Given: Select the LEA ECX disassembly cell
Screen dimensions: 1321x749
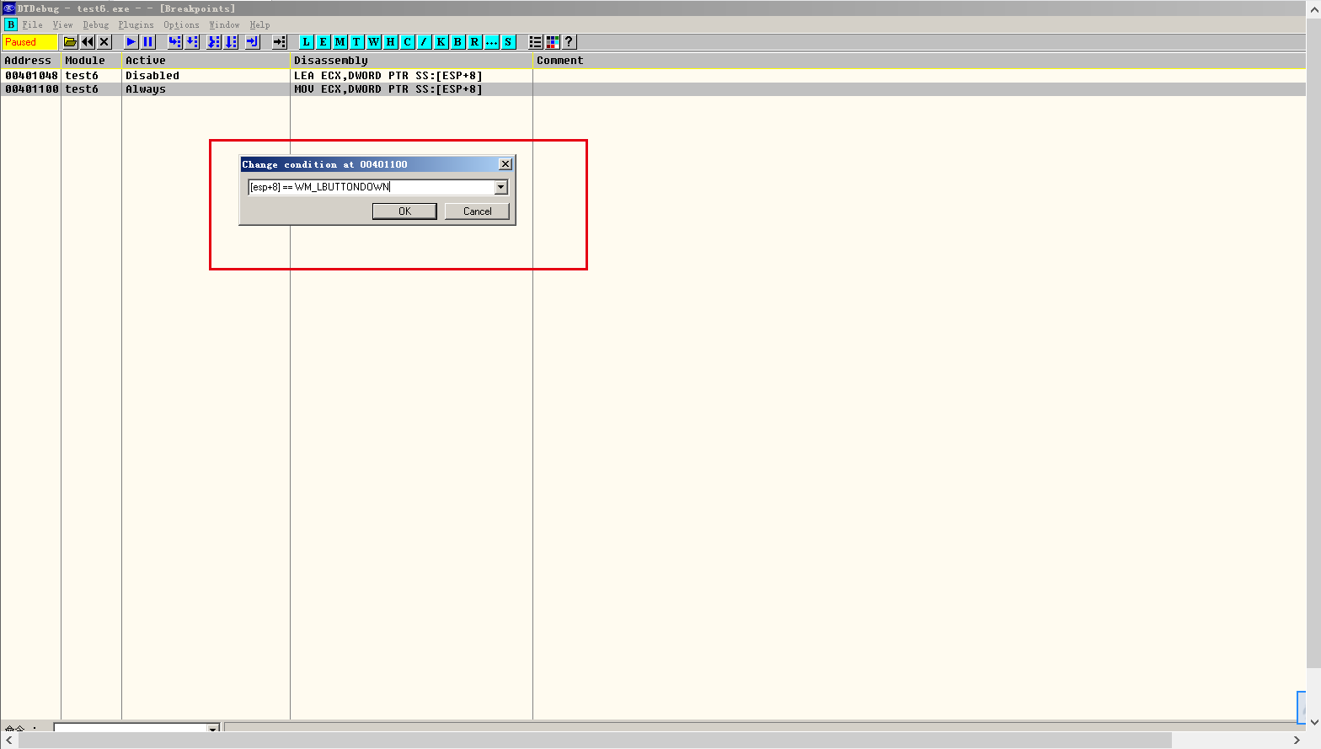Looking at the screenshot, I should (x=388, y=76).
